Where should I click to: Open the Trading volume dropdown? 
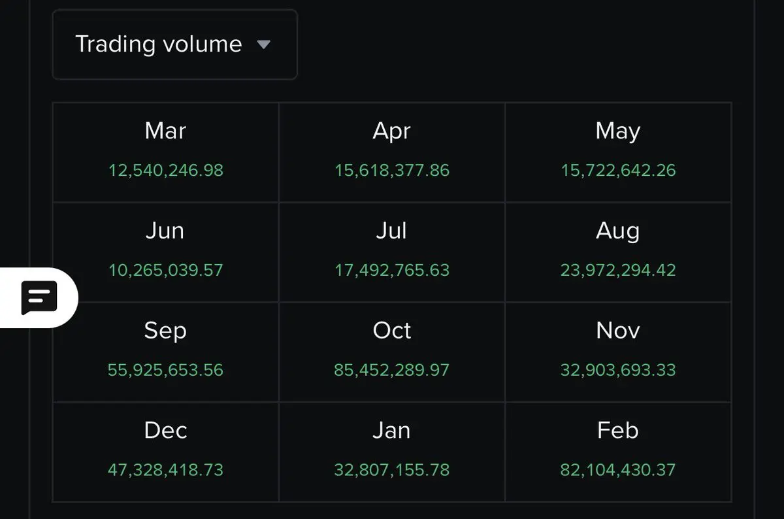[174, 44]
